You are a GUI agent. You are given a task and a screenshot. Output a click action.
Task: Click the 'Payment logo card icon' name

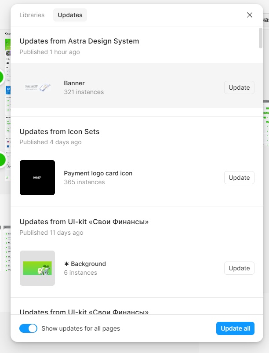coord(98,173)
